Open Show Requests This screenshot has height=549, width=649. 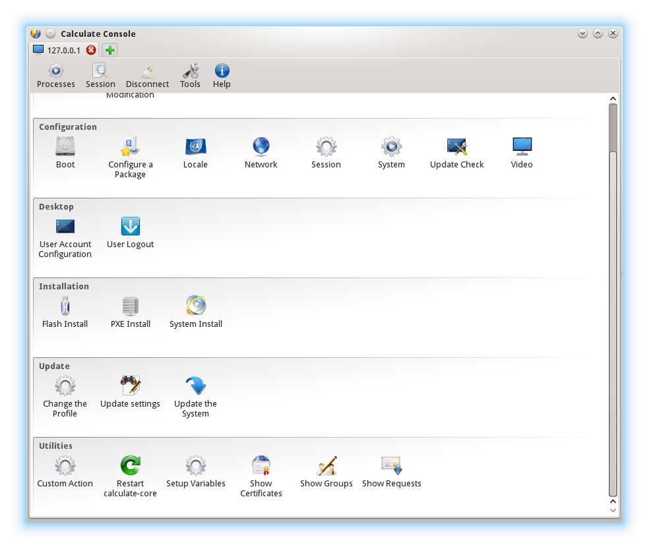click(x=392, y=472)
